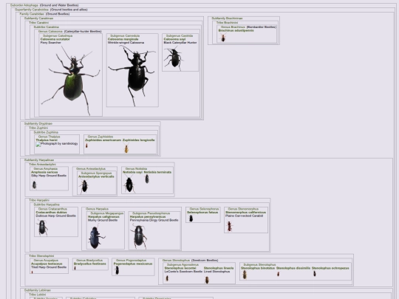Click the Selenophorus fatuus species name
Screen dimensions: 399x299
click(202, 213)
